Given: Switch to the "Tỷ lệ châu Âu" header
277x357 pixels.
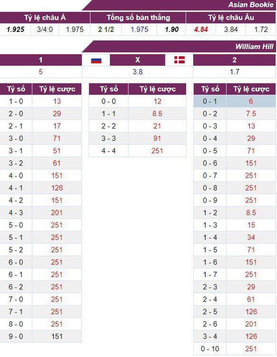Looking at the screenshot, I should pos(231,18).
